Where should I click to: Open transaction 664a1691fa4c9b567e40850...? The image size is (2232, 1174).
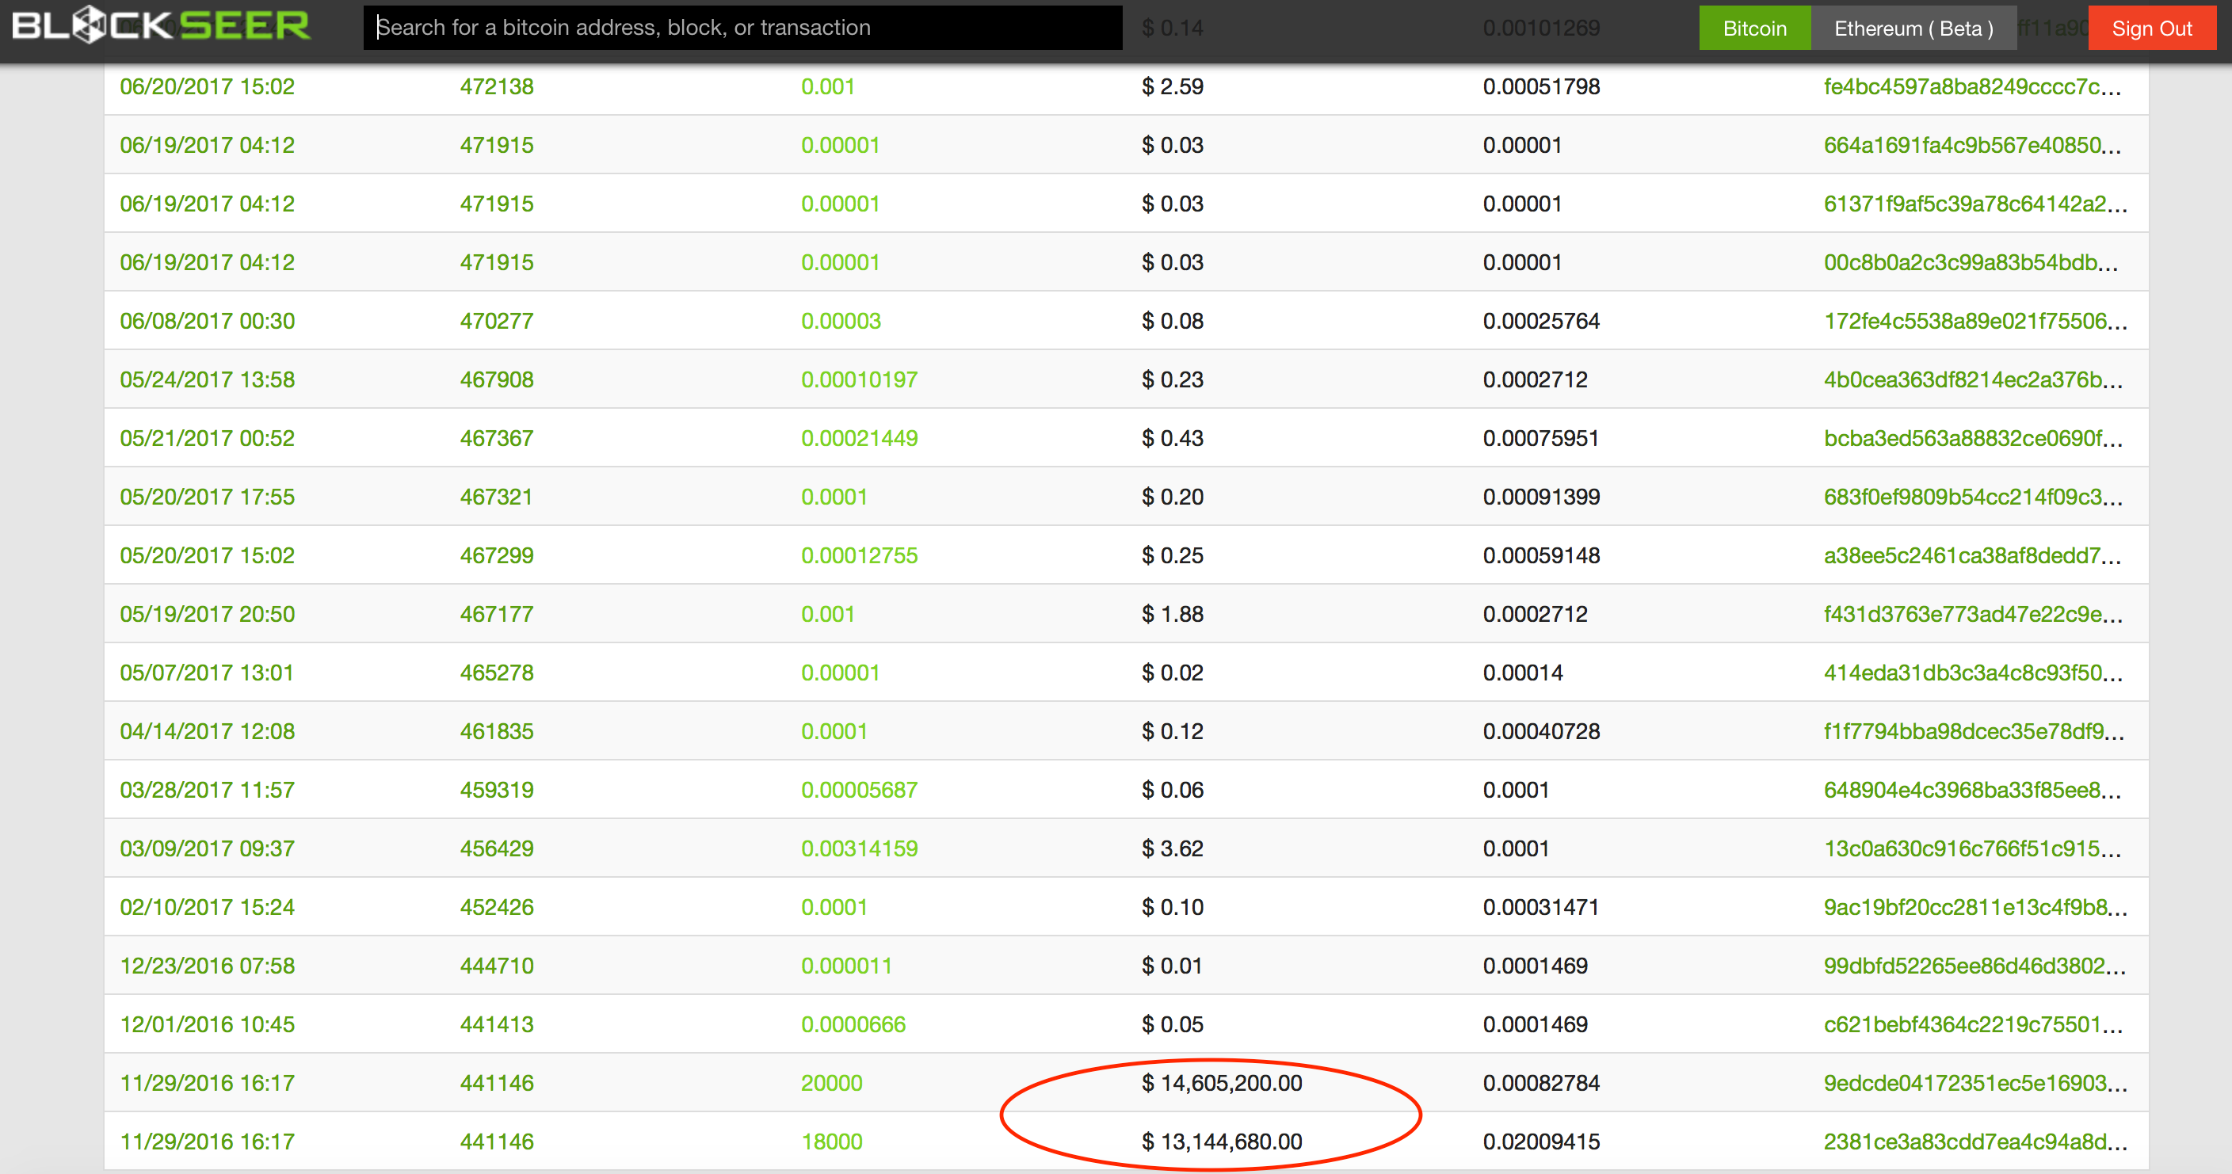1972,146
